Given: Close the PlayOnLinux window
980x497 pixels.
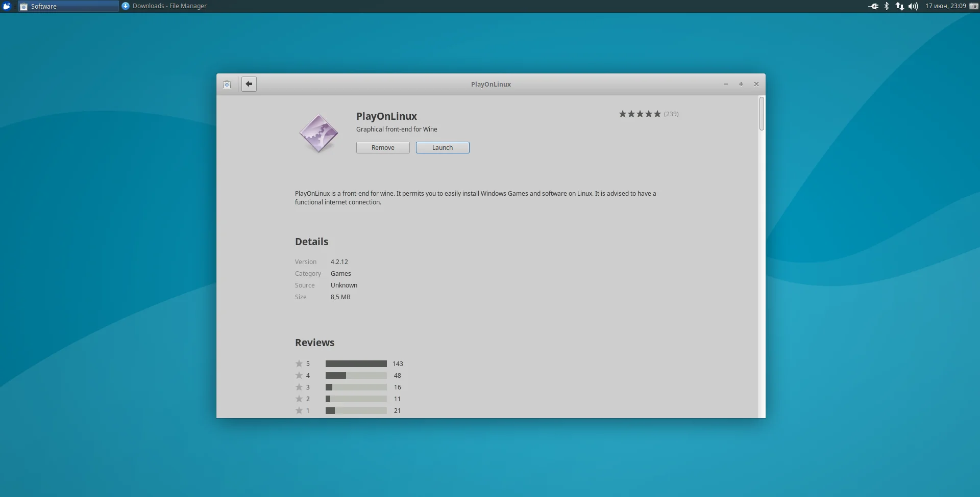Looking at the screenshot, I should (x=756, y=84).
